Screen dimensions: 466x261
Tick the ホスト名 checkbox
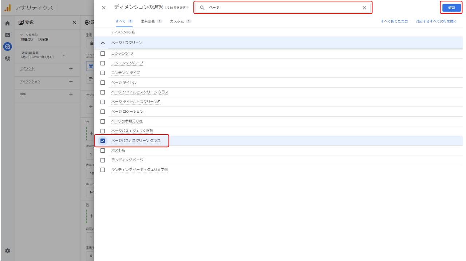103,150
